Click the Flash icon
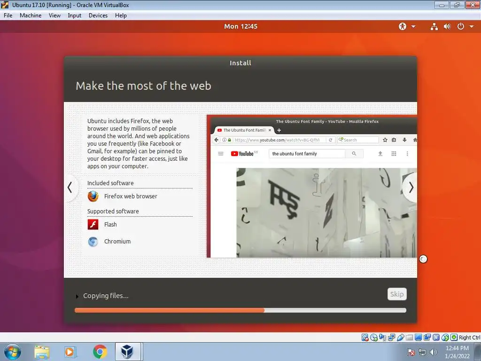 (93, 224)
